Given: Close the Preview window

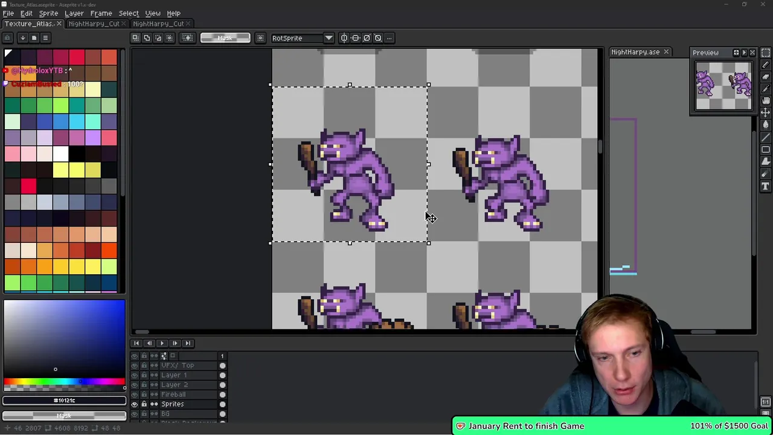Looking at the screenshot, I should point(752,53).
